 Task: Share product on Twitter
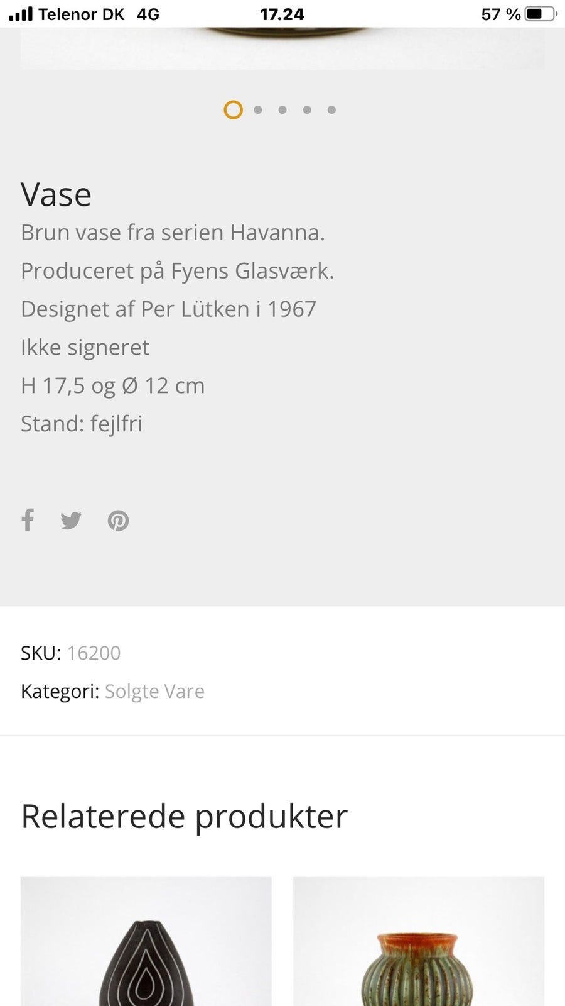(71, 521)
